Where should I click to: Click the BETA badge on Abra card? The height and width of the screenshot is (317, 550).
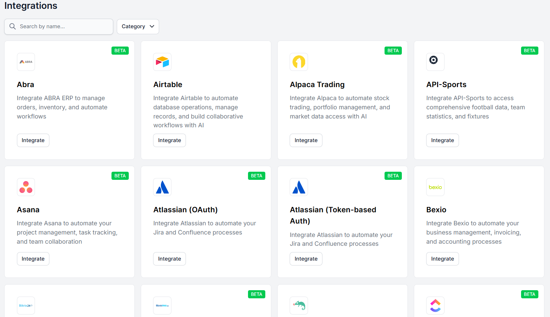pos(120,51)
